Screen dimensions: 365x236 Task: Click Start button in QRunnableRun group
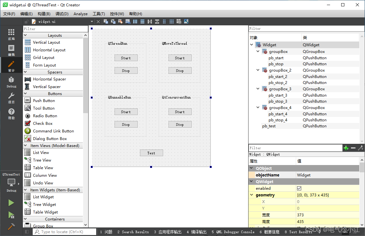tap(126, 112)
